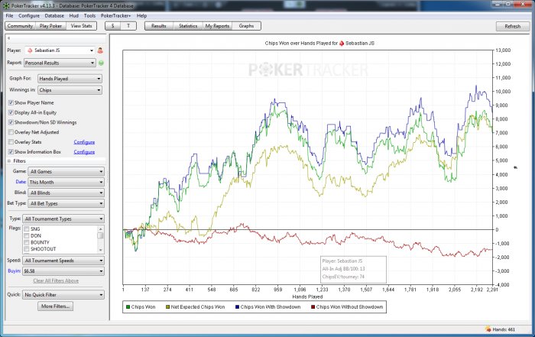Switch to the Statistics tab
The height and width of the screenshot is (337, 535).
pyautogui.click(x=187, y=26)
